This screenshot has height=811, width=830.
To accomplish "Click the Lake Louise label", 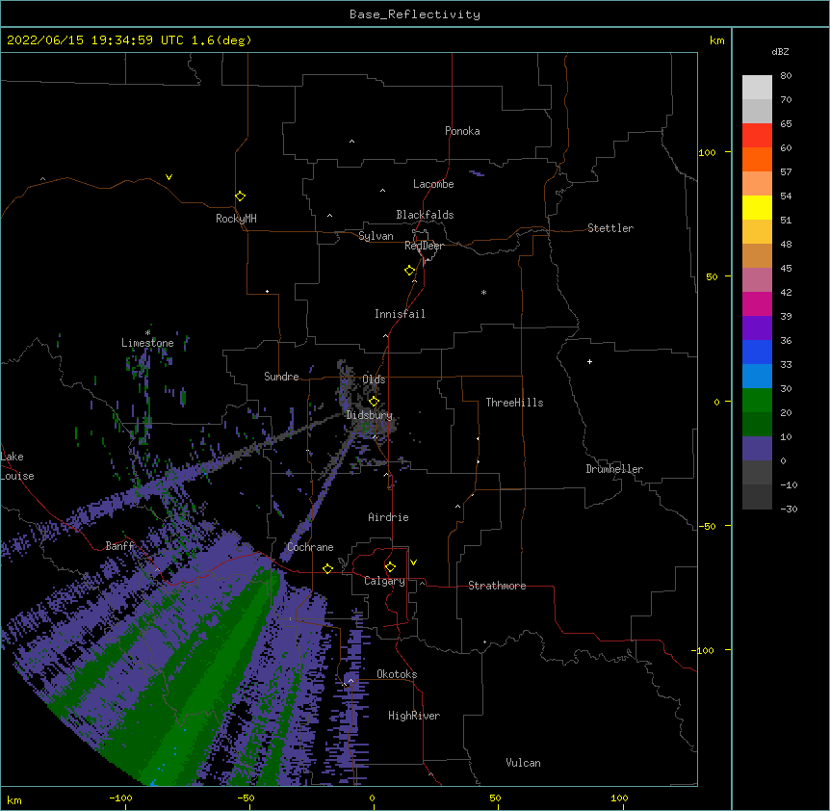I will coord(17,466).
